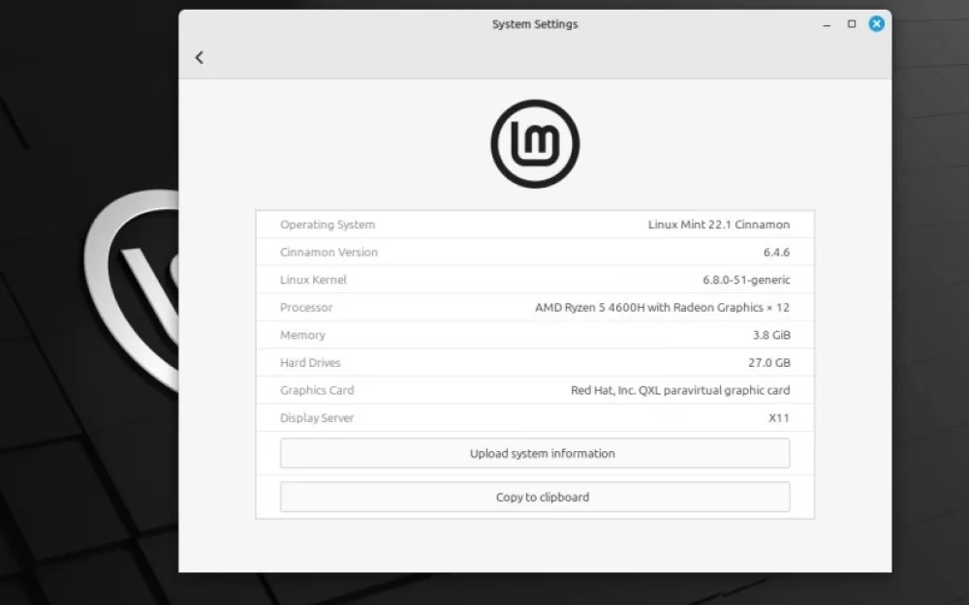Click the Graphics Card label
This screenshot has width=969, height=605.
[x=317, y=390]
